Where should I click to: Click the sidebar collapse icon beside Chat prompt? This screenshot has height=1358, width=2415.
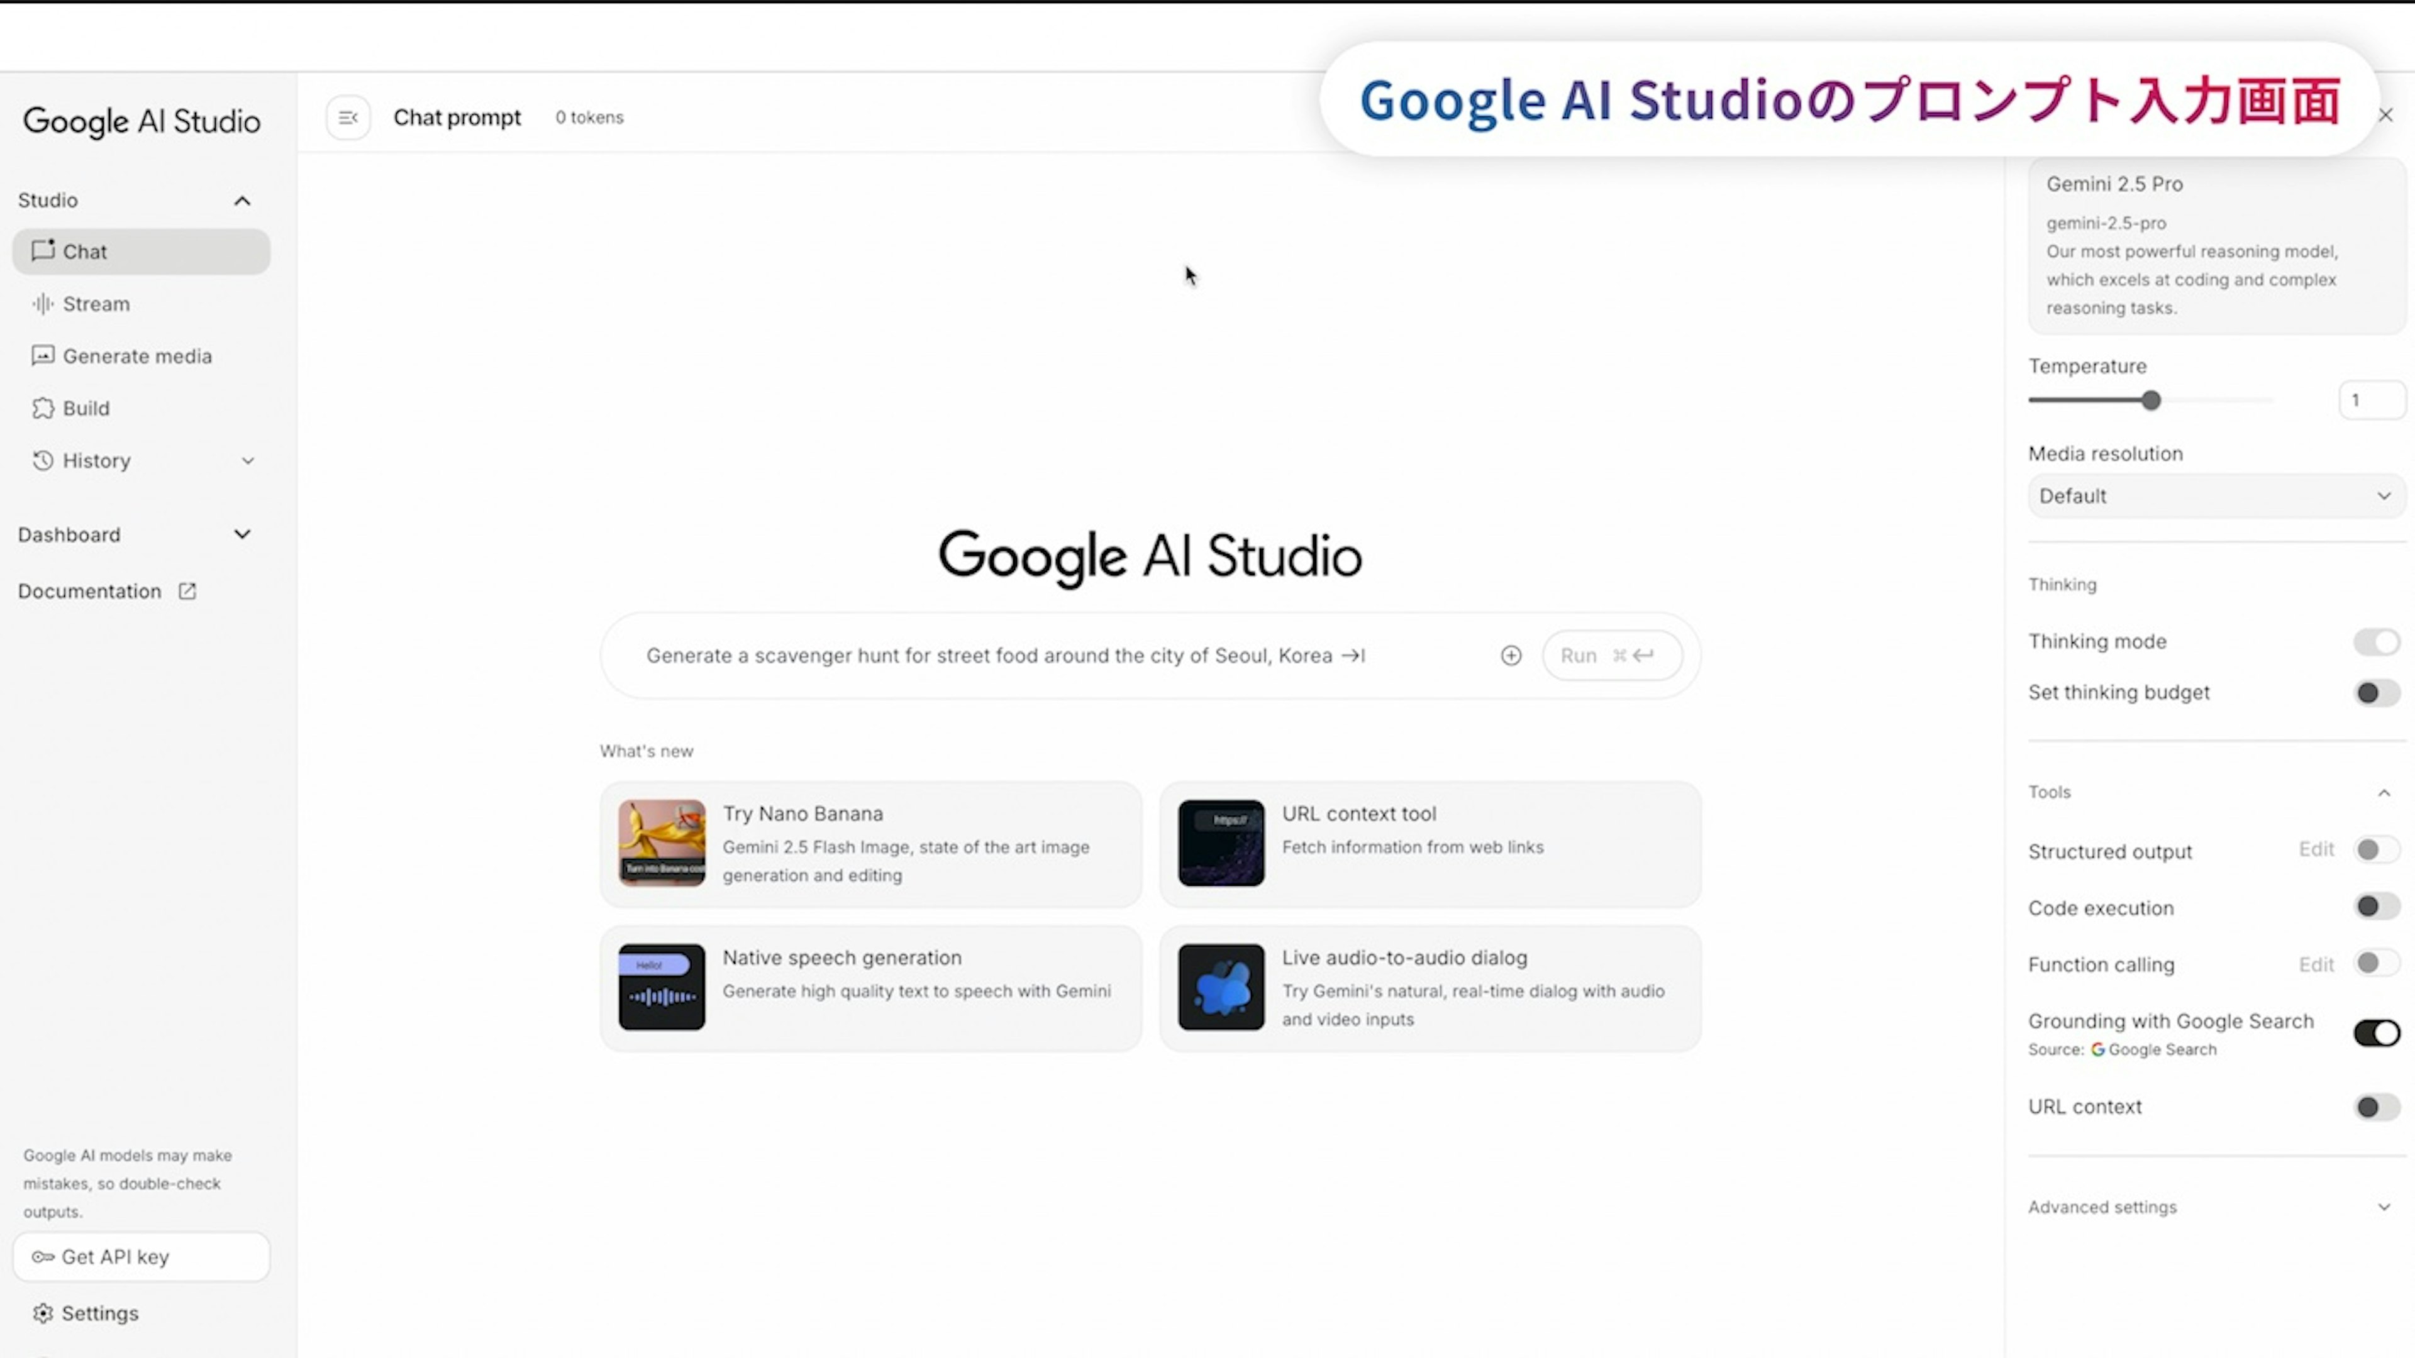click(348, 117)
